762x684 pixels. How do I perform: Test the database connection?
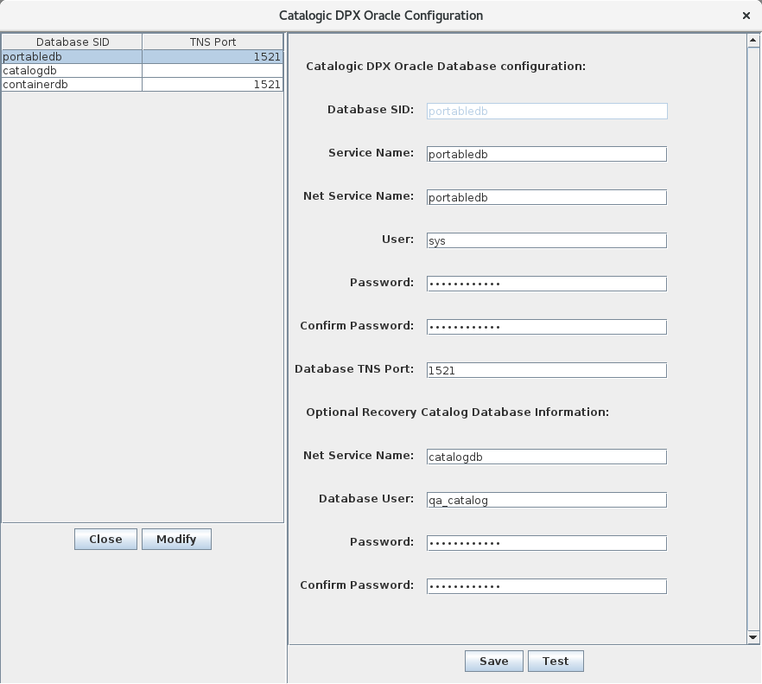tap(556, 662)
